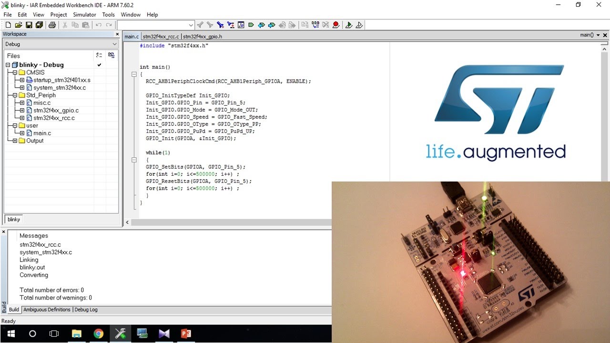Select the main.c editor tab

click(132, 37)
